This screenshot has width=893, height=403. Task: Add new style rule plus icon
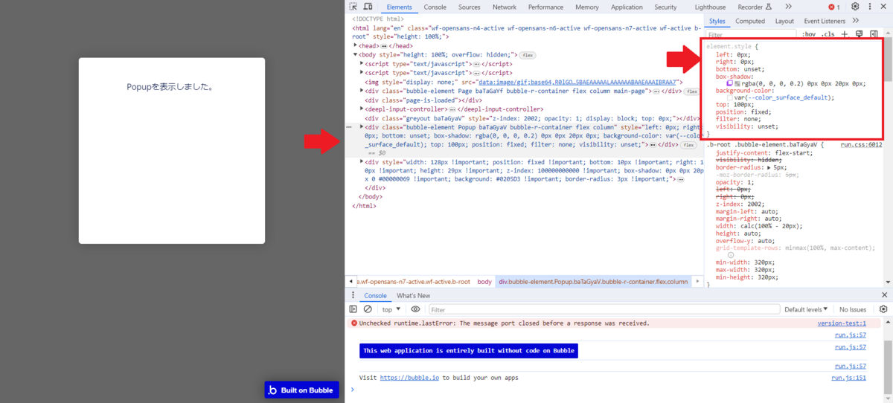(845, 34)
